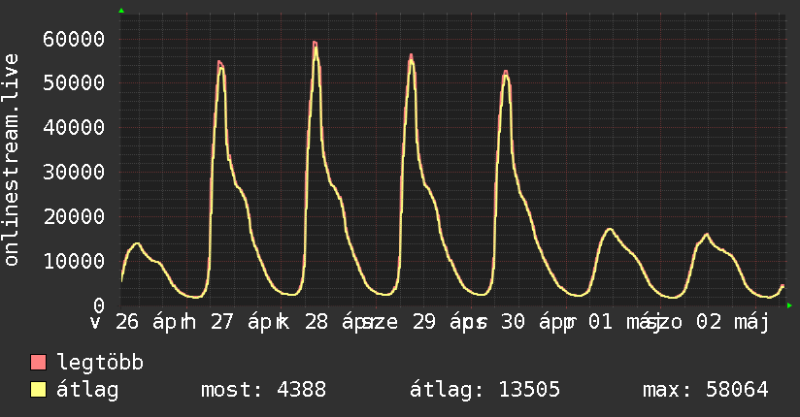Click the small 02 máj peak
The width and height of the screenshot is (800, 417).
point(707,235)
